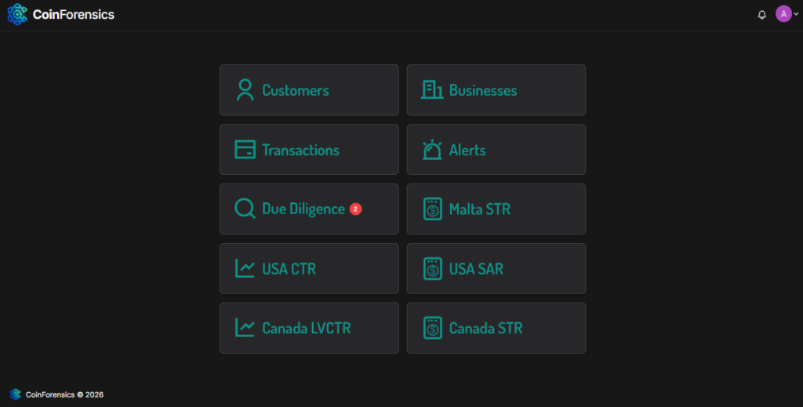
Task: Click the Transactions card icon
Action: [x=245, y=150]
